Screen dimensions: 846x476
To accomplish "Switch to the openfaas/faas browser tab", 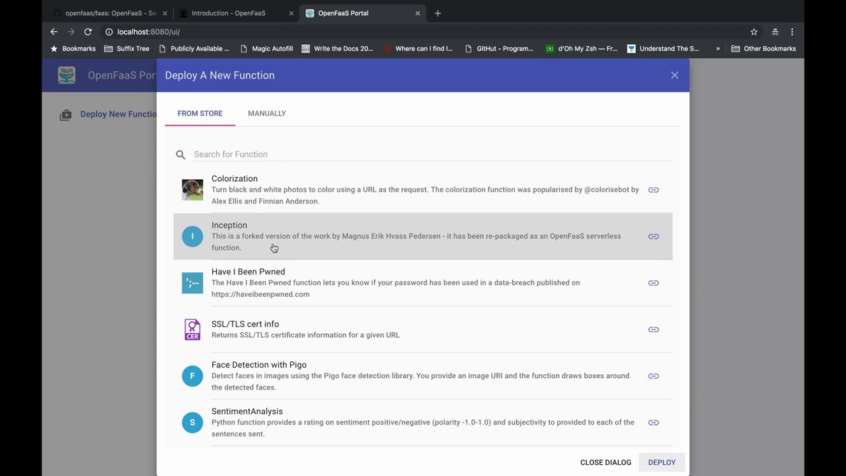I will (x=110, y=13).
